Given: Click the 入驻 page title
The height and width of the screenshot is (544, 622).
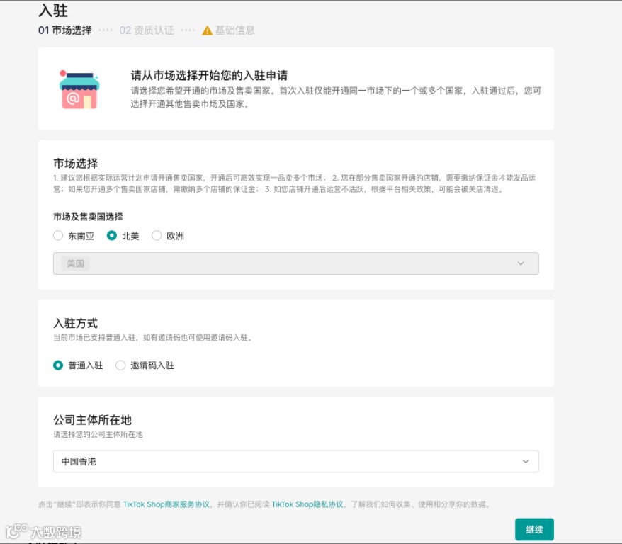Looking at the screenshot, I should click(53, 11).
